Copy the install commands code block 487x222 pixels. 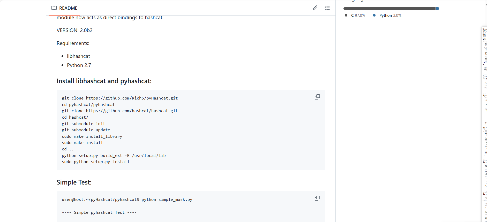(317, 97)
